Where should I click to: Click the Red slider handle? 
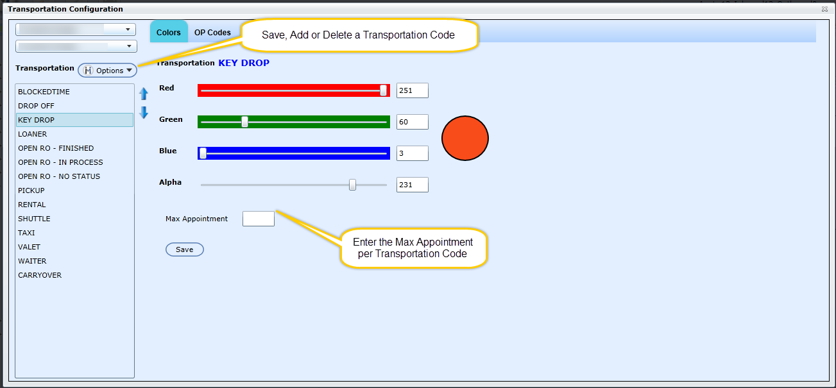click(383, 90)
